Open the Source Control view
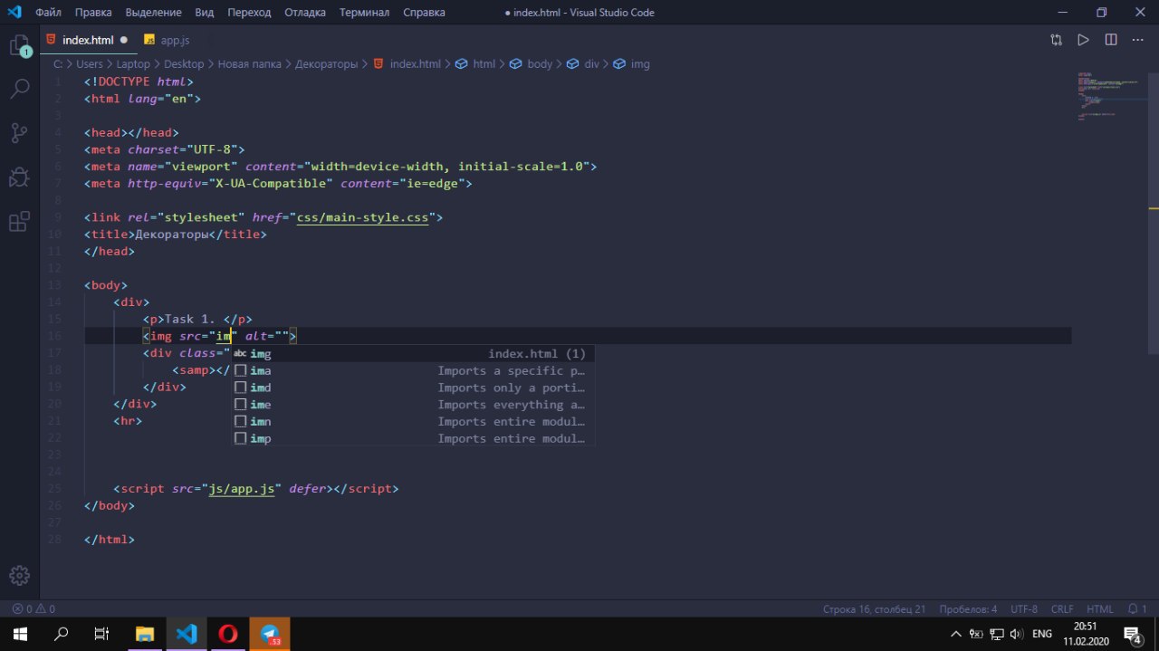 coord(20,133)
